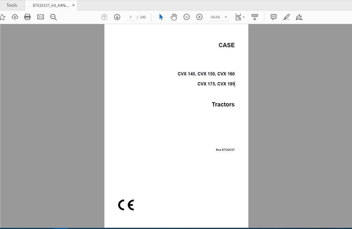Close the 87532337_int_A4N document tab

pos(73,5)
